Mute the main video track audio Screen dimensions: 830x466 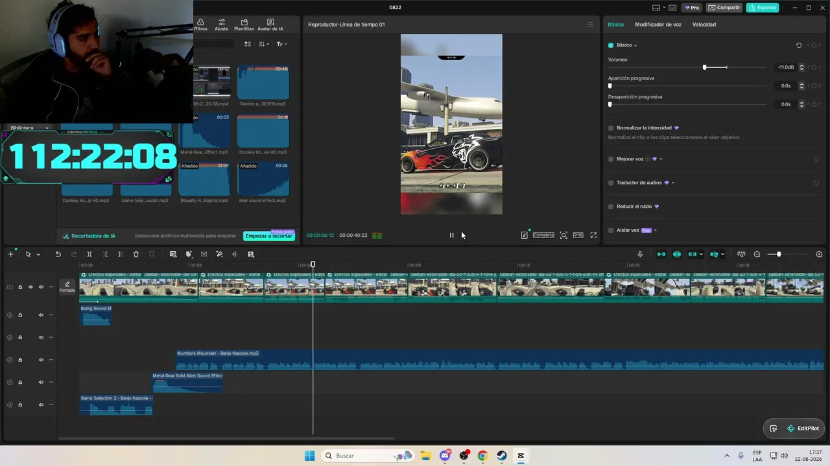pos(41,287)
